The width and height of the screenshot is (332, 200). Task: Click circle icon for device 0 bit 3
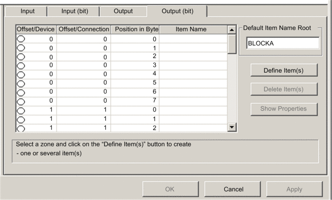point(21,65)
